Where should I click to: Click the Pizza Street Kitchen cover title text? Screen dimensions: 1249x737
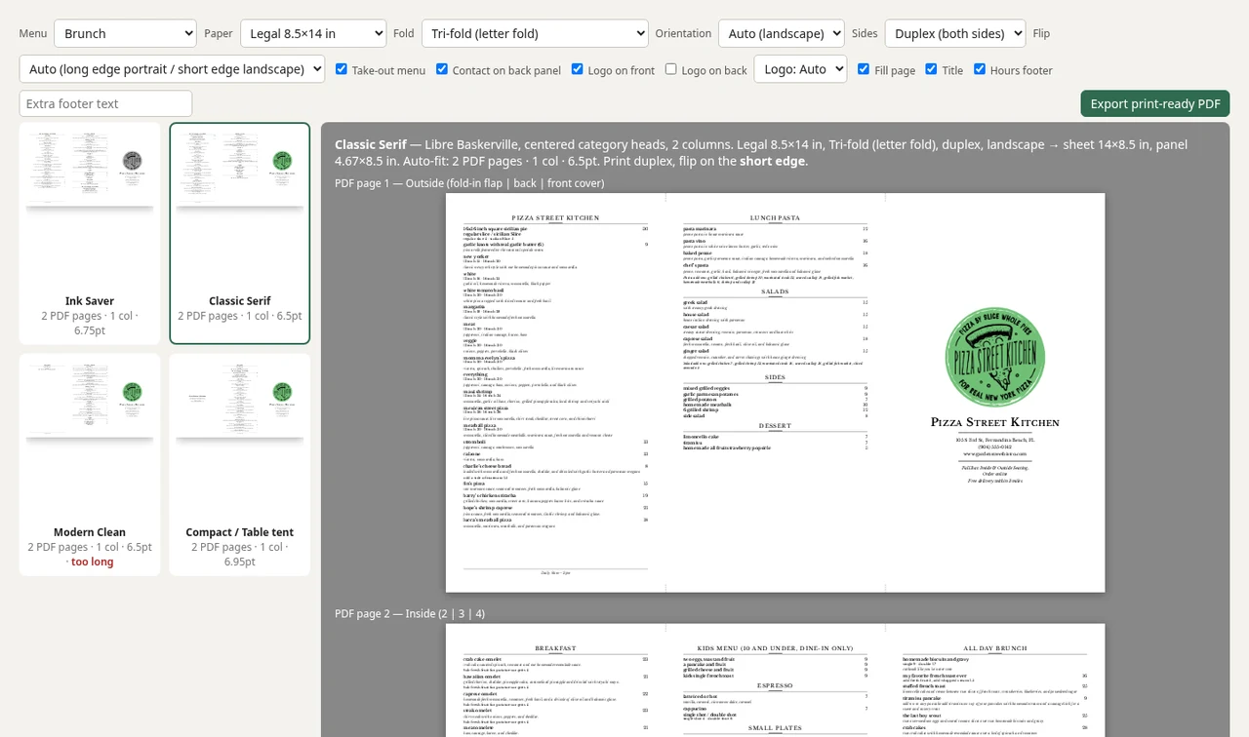click(x=995, y=422)
